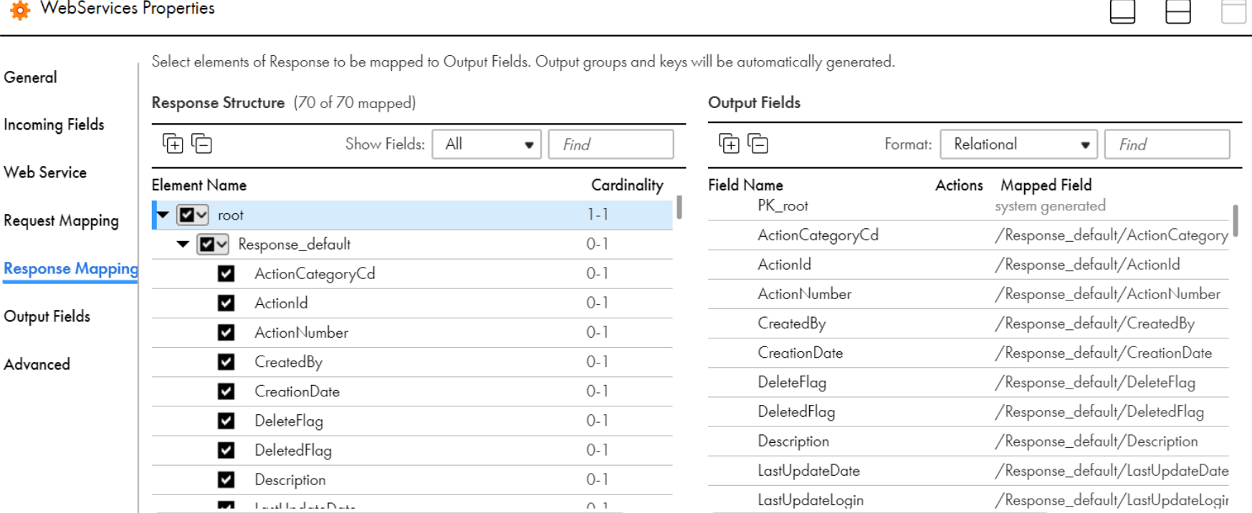This screenshot has width=1252, height=513.
Task: Open the Show Fields dropdown
Action: click(487, 144)
